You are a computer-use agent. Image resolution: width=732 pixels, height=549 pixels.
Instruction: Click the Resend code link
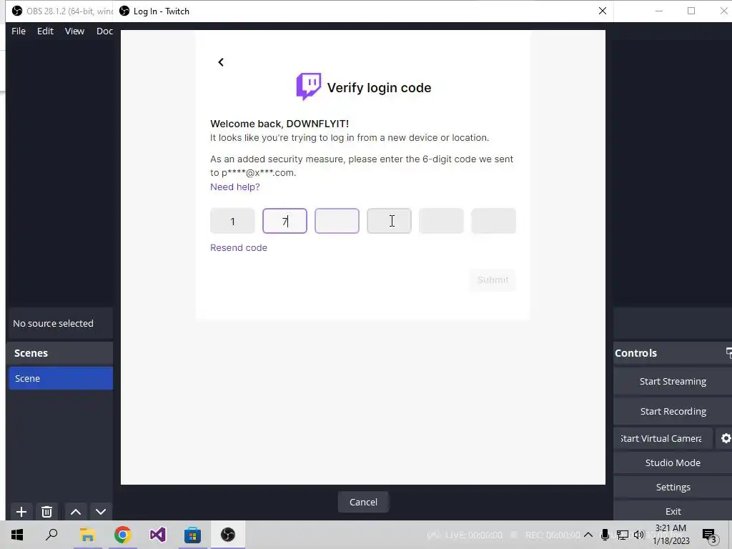[x=239, y=247]
